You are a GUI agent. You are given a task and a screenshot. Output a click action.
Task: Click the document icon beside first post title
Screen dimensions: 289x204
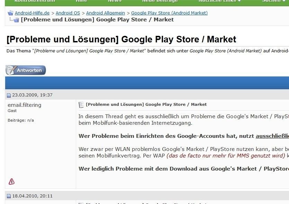(x=81, y=105)
